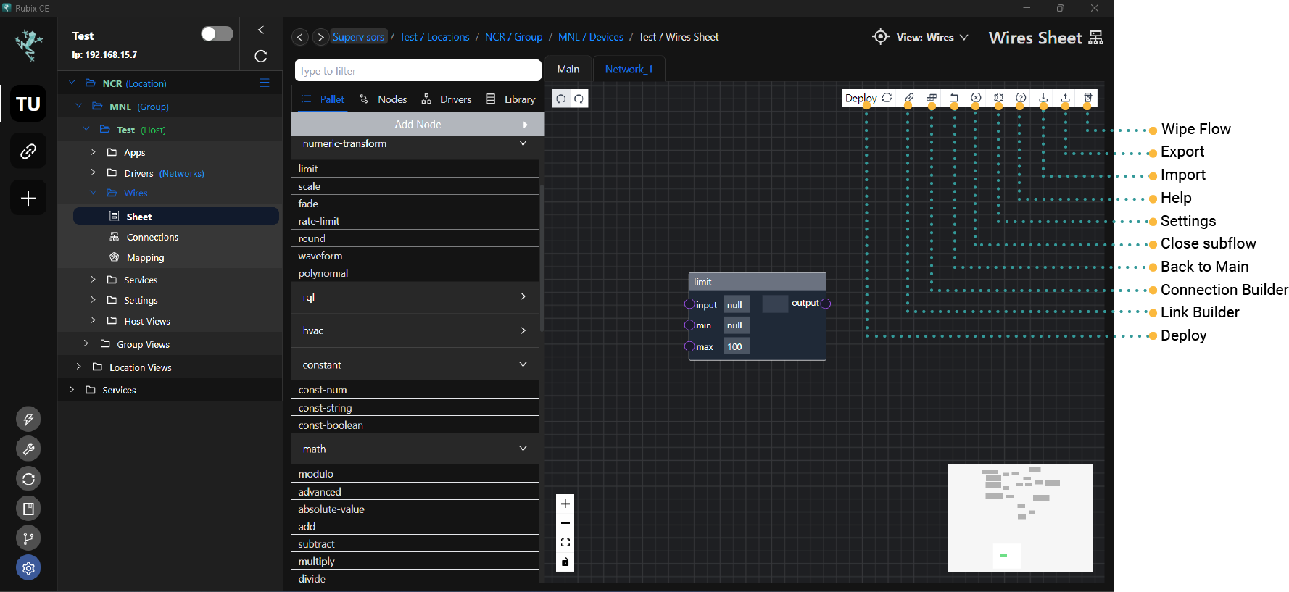1289x592 pixels.
Task: Click the wrench tools icon in left rail
Action: click(x=28, y=449)
